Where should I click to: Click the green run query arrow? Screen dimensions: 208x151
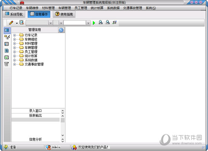(x=94, y=23)
